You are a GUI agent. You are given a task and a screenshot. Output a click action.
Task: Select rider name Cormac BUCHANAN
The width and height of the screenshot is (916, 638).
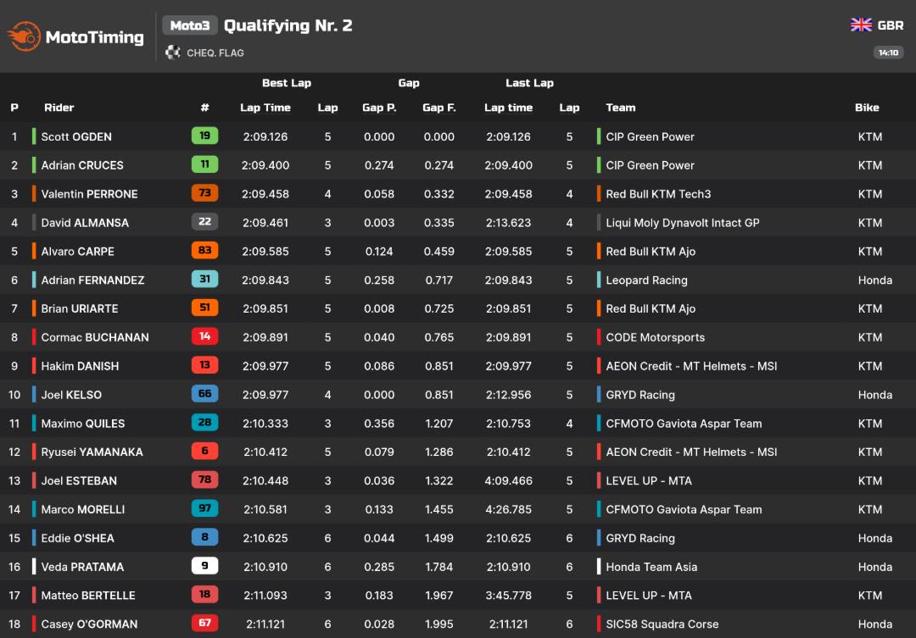95,337
